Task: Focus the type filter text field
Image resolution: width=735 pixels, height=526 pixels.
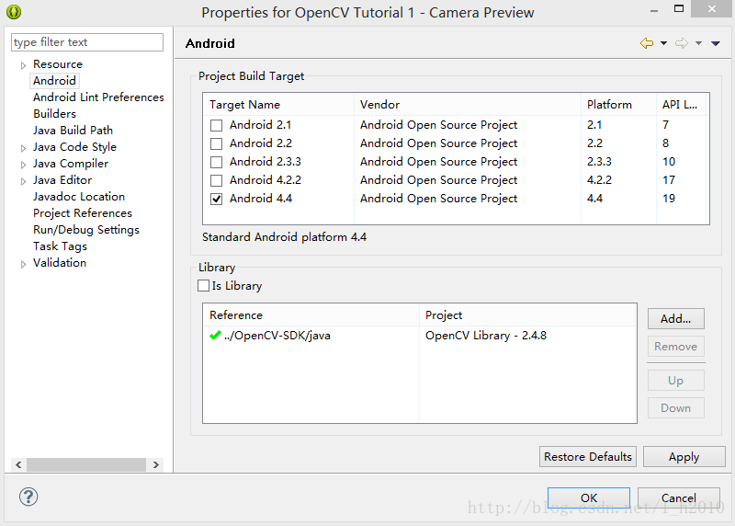Action: point(87,42)
